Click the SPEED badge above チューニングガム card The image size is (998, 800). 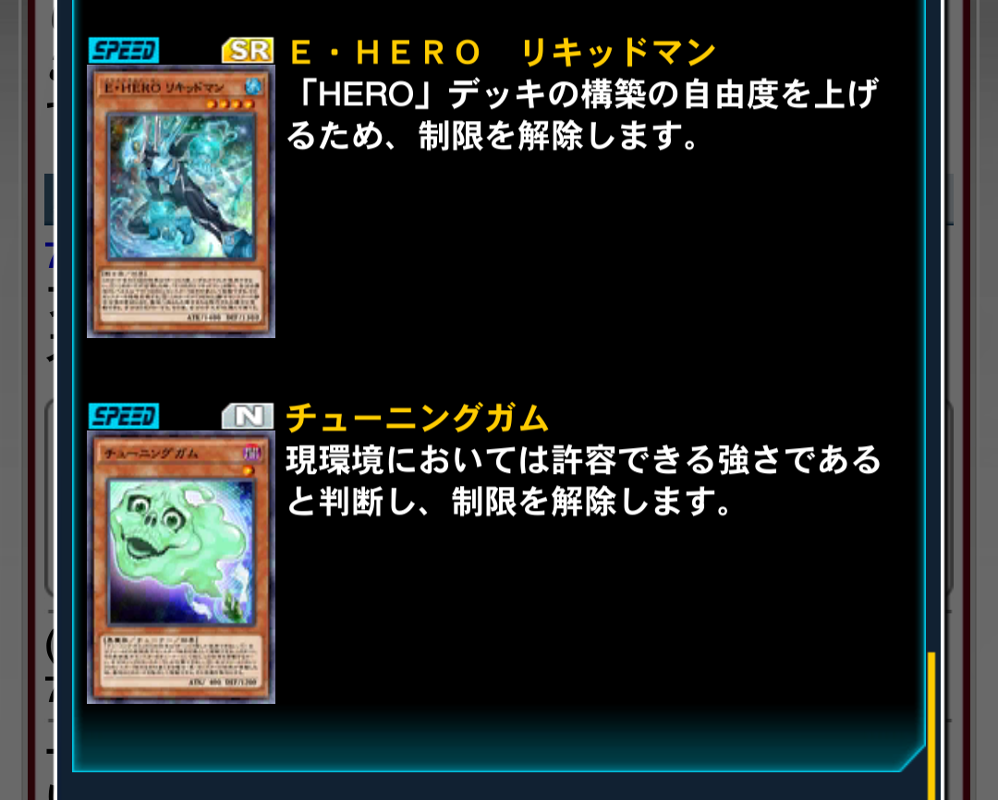[124, 417]
